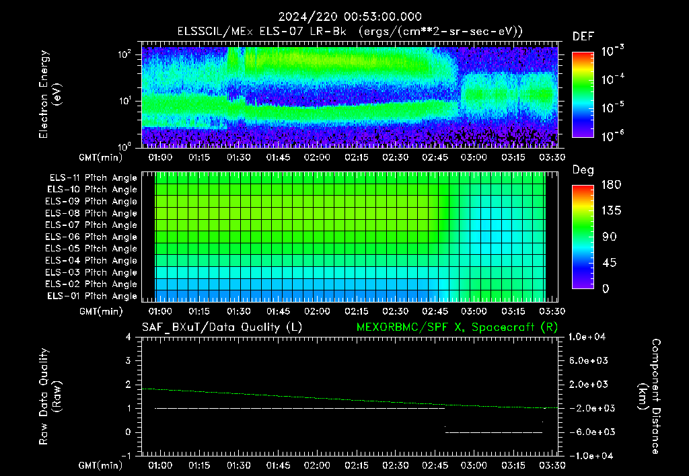689x476 pixels.
Task: Click the 02:00 tick under the spectrogram
Action: (318, 157)
